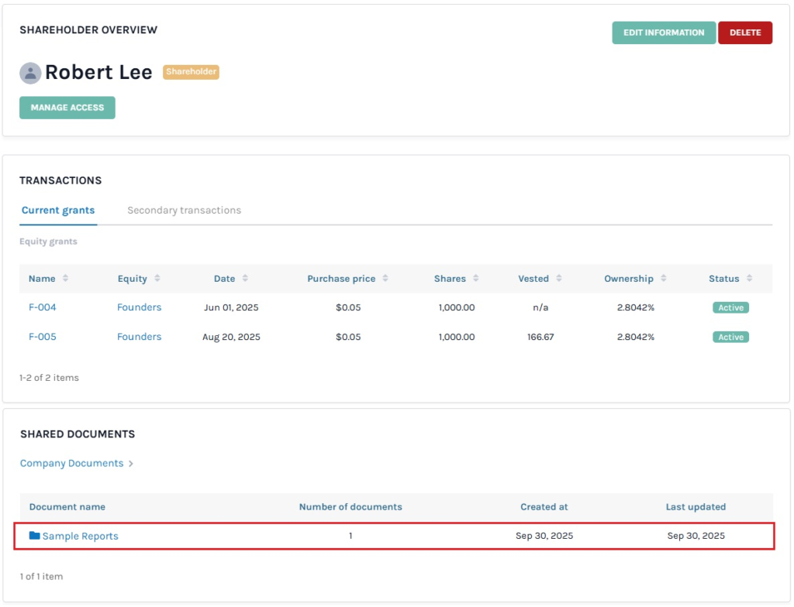Viewport: 794px width, 607px height.
Task: Sort by Shares column sort icon
Action: (x=476, y=279)
